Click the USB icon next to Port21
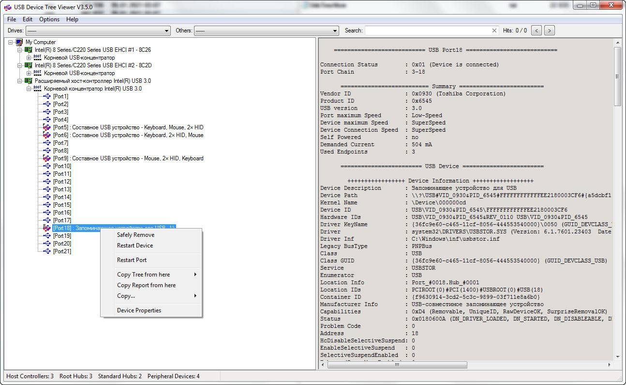The image size is (626, 385). pyautogui.click(x=47, y=251)
